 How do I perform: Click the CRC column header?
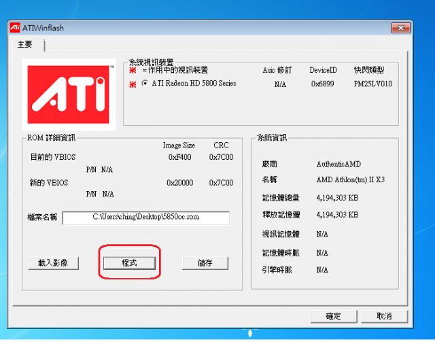[221, 146]
